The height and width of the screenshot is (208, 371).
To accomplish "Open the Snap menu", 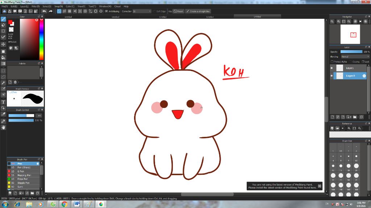I will pos(58,6).
